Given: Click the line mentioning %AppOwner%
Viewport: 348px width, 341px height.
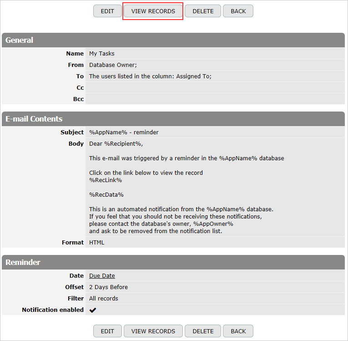Looking at the screenshot, I should 161,224.
